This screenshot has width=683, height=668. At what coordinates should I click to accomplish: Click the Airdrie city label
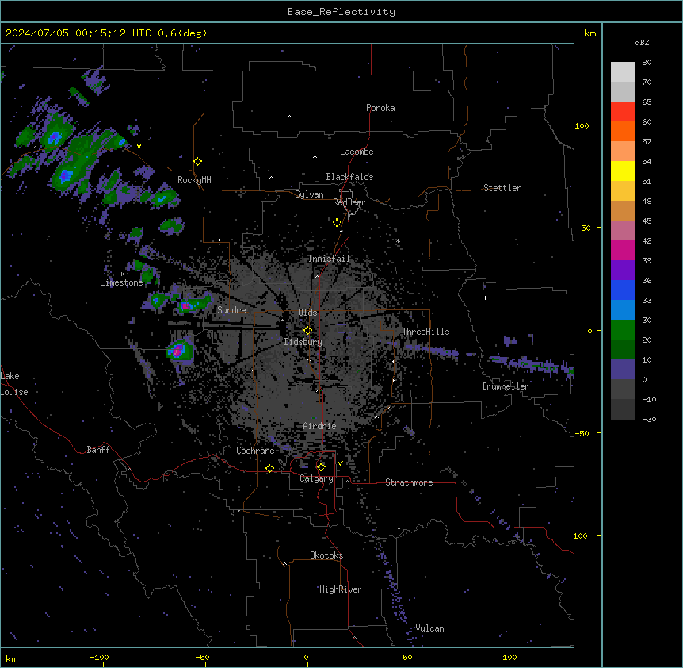click(320, 426)
